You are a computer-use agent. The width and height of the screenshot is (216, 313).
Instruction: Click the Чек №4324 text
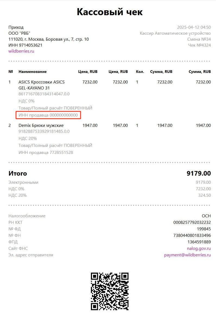pos(199,45)
